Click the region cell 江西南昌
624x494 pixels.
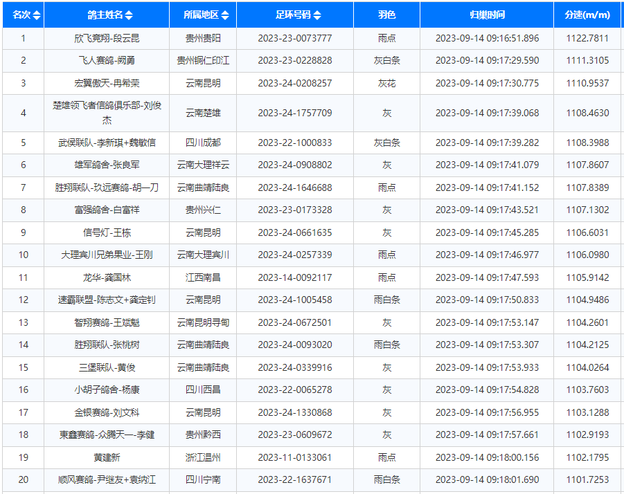tap(203, 277)
